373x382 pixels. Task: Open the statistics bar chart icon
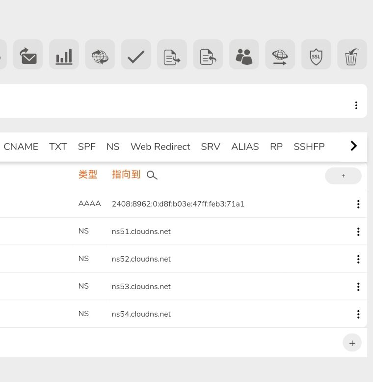pos(64,55)
